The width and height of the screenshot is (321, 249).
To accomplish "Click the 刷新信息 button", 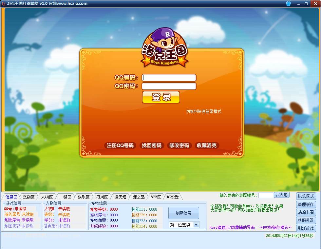I will click(184, 213).
